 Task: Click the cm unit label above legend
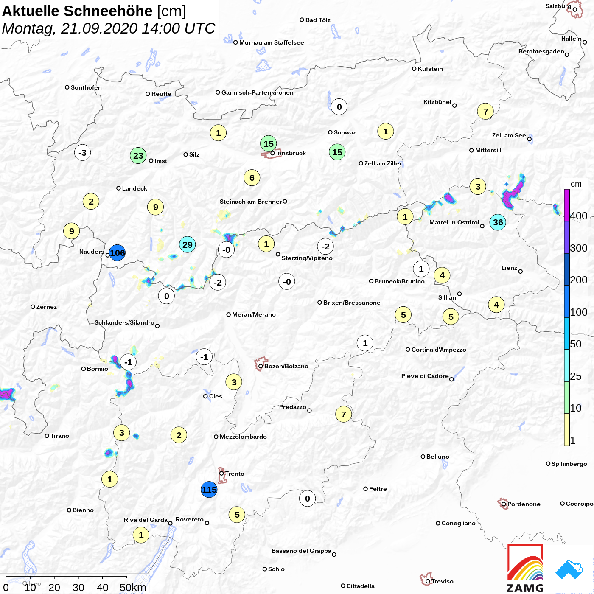click(x=576, y=184)
